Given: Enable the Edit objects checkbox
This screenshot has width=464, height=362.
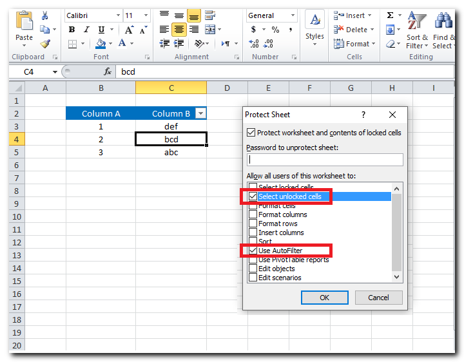Looking at the screenshot, I should coord(253,269).
